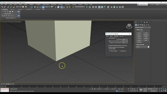Open the signed-in user account dropdown
The height and width of the screenshot is (94, 167).
[143, 5]
